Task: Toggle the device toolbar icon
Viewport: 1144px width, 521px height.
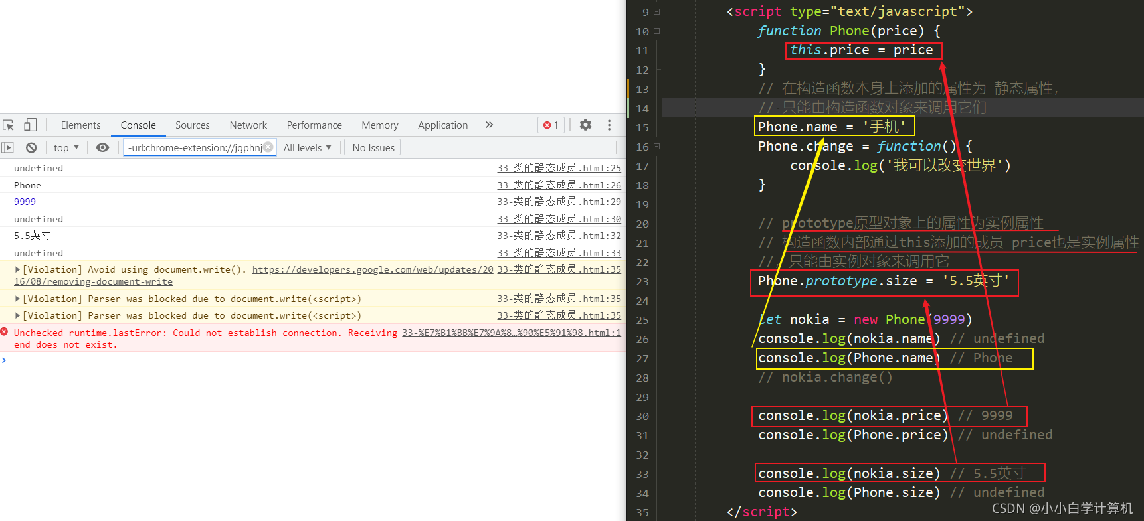Action: tap(30, 125)
